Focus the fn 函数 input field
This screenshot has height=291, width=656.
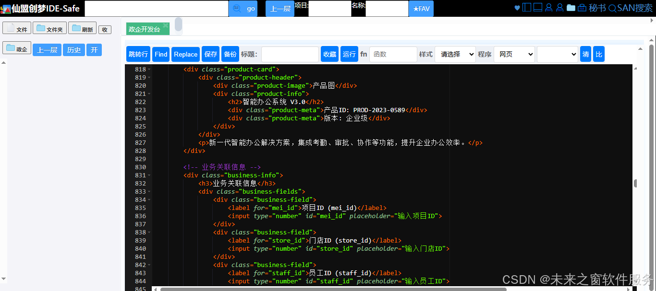(393, 54)
